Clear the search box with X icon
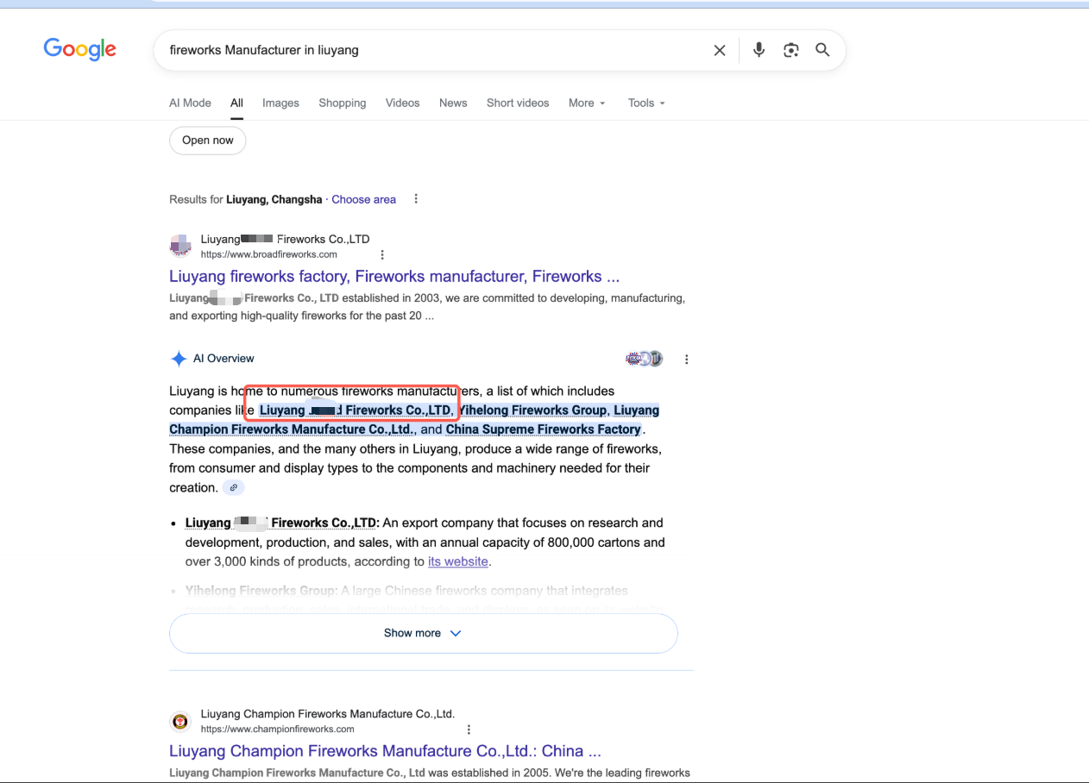1089x783 pixels. tap(719, 50)
